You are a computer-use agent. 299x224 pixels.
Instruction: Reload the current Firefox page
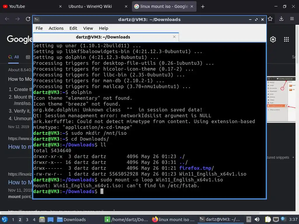coord(28,19)
